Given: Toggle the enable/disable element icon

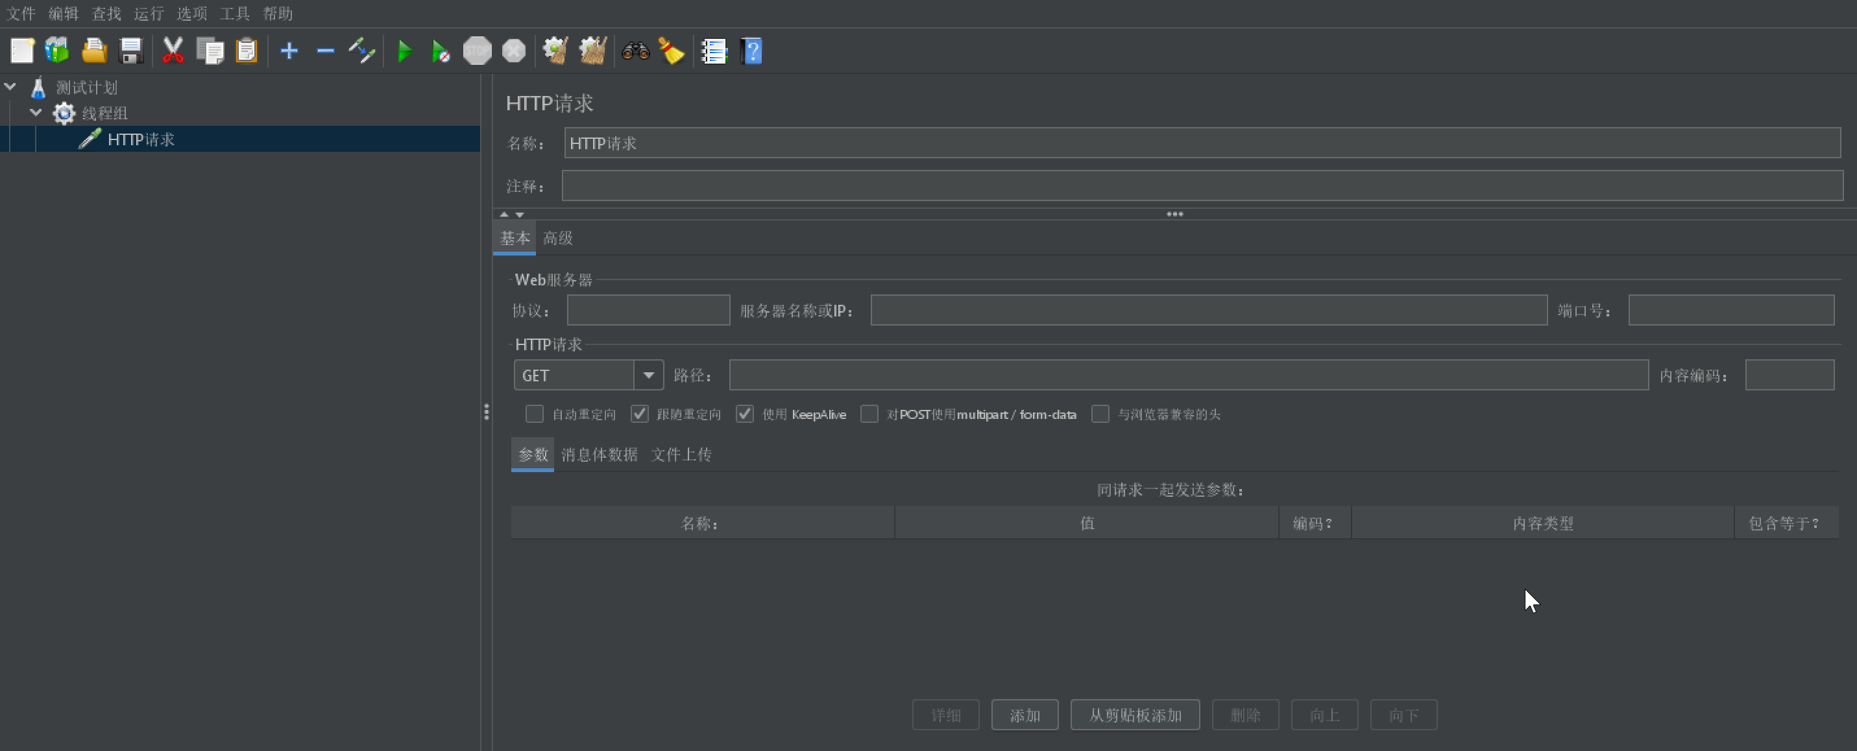Looking at the screenshot, I should (x=362, y=51).
